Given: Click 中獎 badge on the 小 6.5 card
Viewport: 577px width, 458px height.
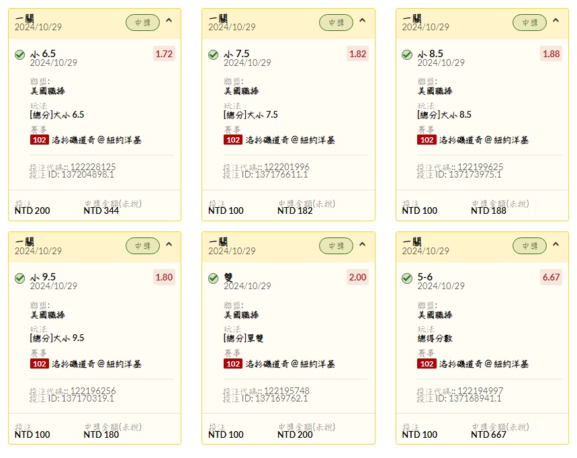Looking at the screenshot, I should (142, 22).
